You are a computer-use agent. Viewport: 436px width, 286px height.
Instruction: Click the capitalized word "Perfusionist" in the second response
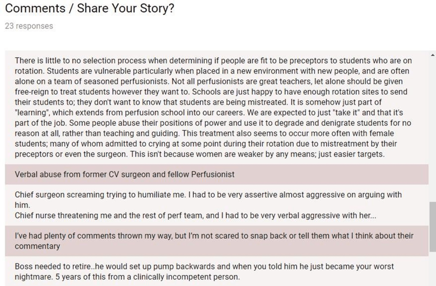pyautogui.click(x=212, y=174)
